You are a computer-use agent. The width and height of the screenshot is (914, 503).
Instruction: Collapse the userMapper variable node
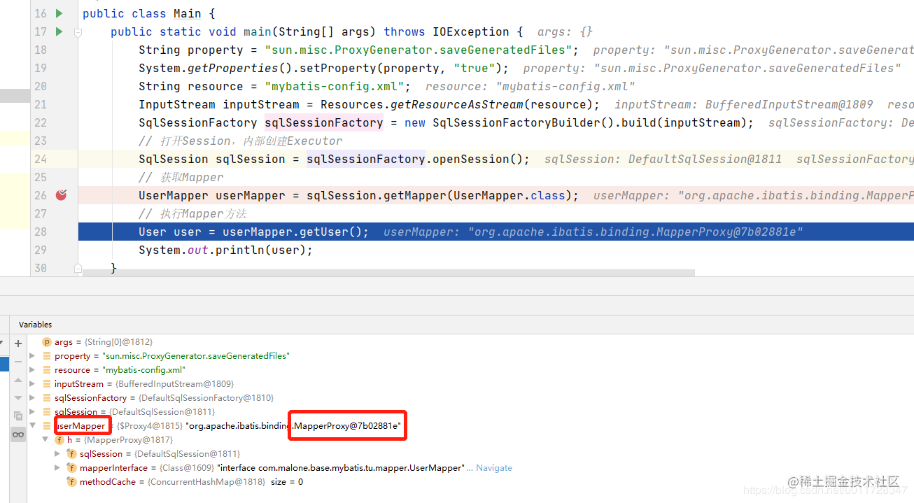click(33, 425)
